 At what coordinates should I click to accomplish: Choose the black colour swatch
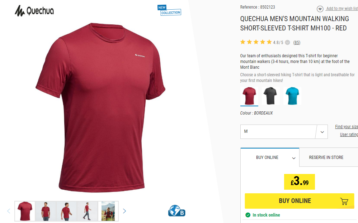pyautogui.click(x=270, y=96)
